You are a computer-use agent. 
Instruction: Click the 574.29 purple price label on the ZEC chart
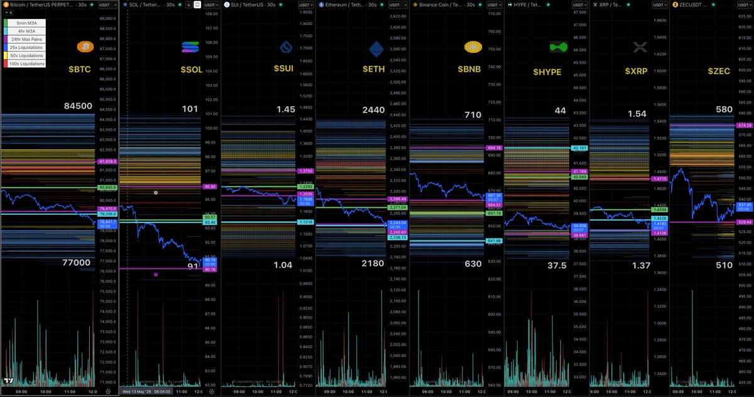point(744,125)
